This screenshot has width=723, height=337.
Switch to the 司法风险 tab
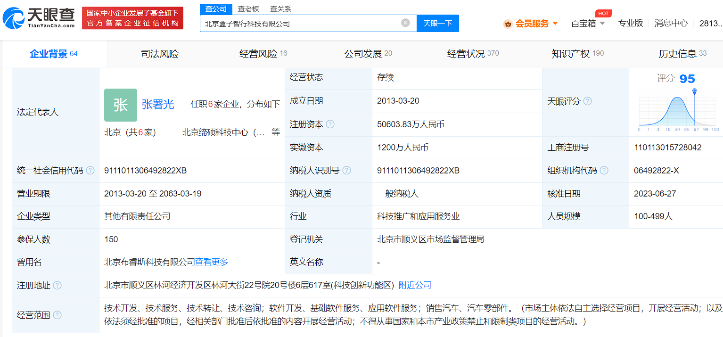(159, 54)
